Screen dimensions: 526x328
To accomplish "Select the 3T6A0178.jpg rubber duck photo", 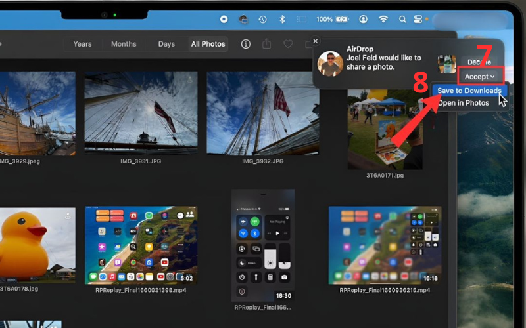I will click(x=37, y=245).
